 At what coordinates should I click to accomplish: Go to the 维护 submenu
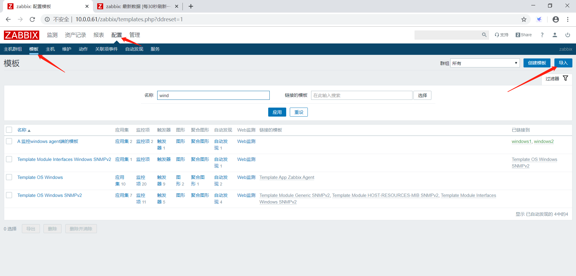[67, 49]
